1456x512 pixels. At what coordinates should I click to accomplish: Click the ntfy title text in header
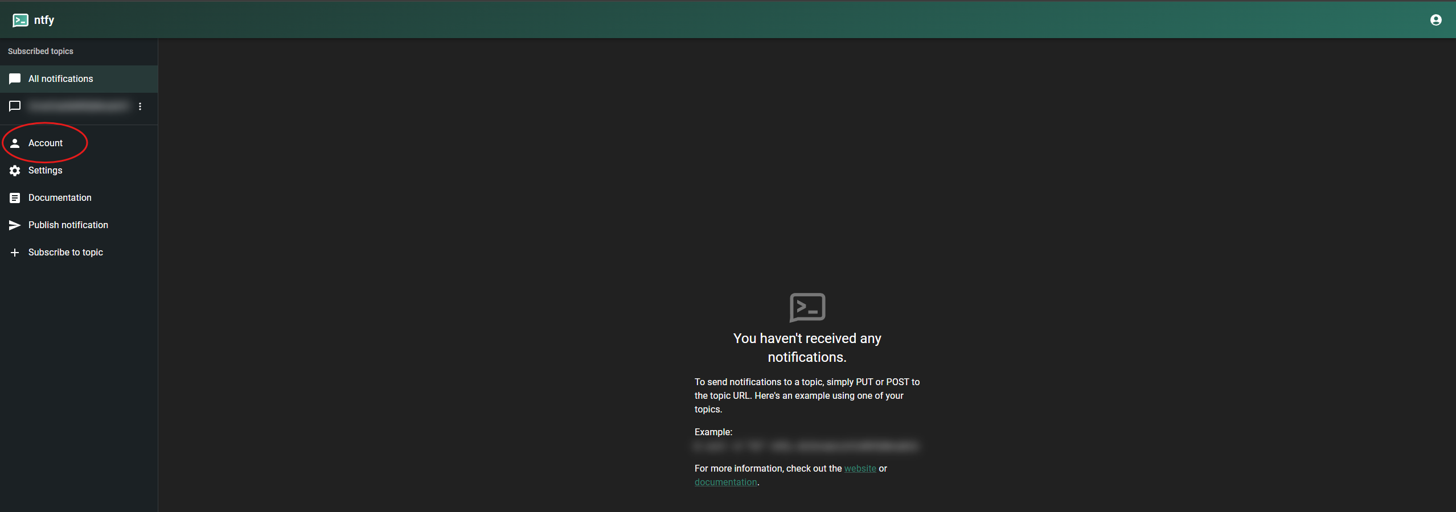44,20
